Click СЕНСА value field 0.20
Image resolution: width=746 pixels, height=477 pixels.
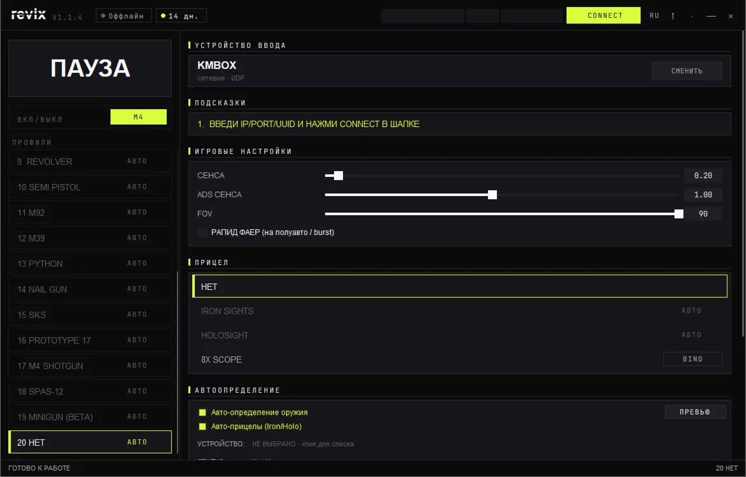click(703, 176)
